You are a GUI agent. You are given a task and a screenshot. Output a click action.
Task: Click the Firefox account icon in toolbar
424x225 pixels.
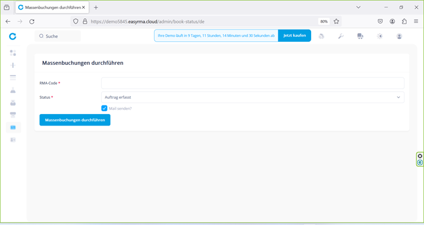(392, 21)
